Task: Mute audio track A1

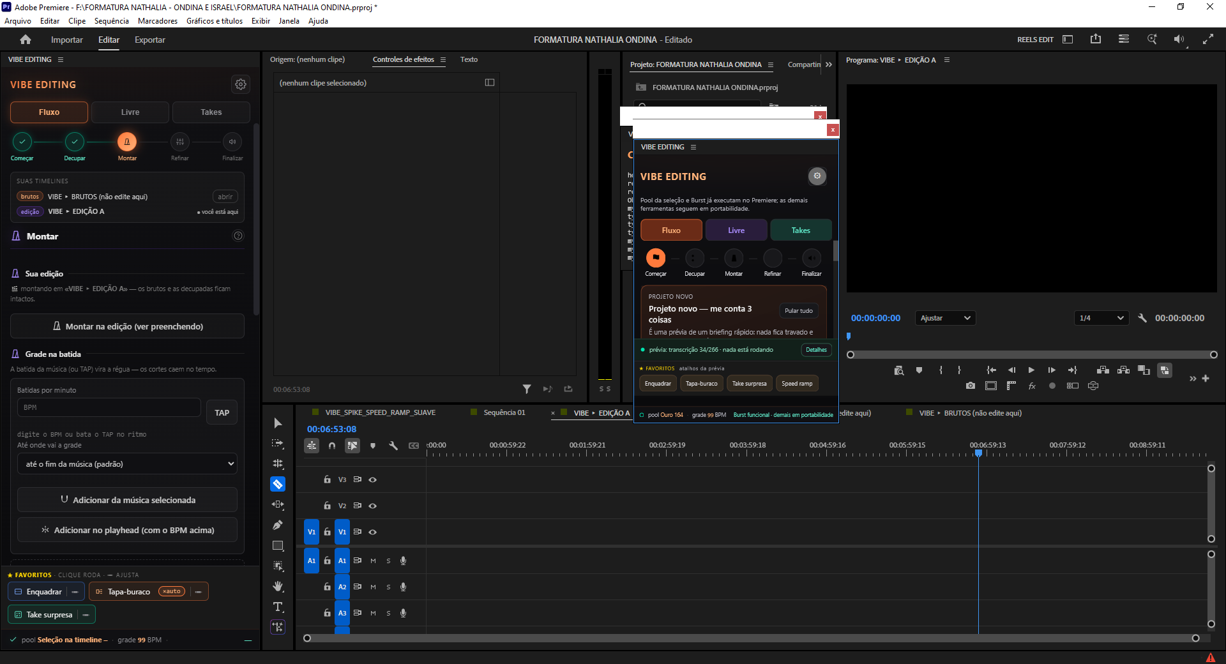Action: [x=373, y=561]
